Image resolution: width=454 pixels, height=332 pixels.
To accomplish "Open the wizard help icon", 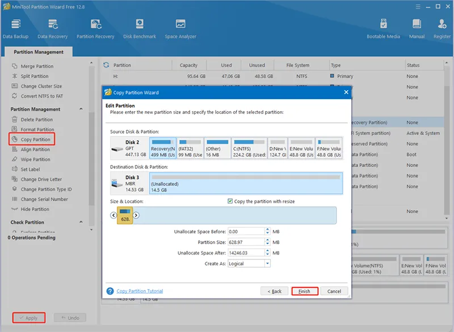I will pyautogui.click(x=110, y=291).
